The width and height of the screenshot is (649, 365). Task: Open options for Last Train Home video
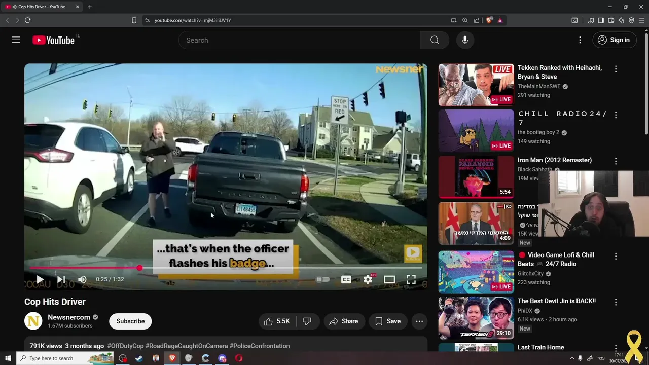coord(616,348)
